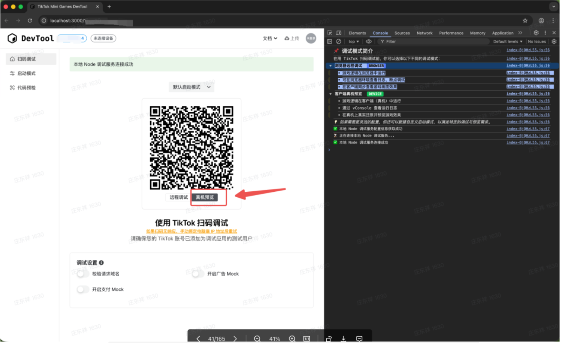
Task: Click the console Filter input field
Action: [x=435, y=41]
